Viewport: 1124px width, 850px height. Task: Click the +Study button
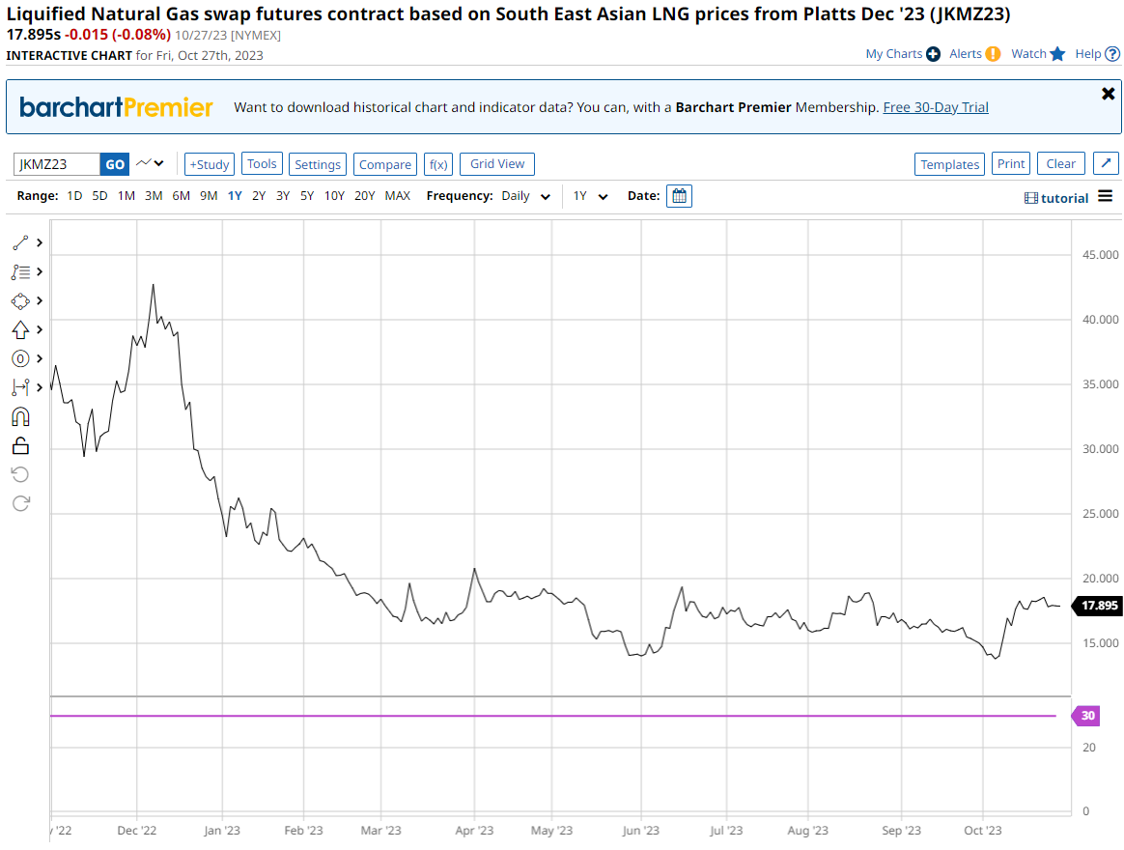pos(209,164)
